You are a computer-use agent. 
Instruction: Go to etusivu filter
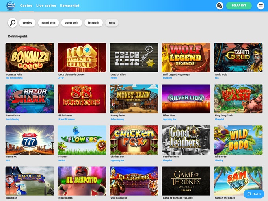pyautogui.click(x=27, y=23)
